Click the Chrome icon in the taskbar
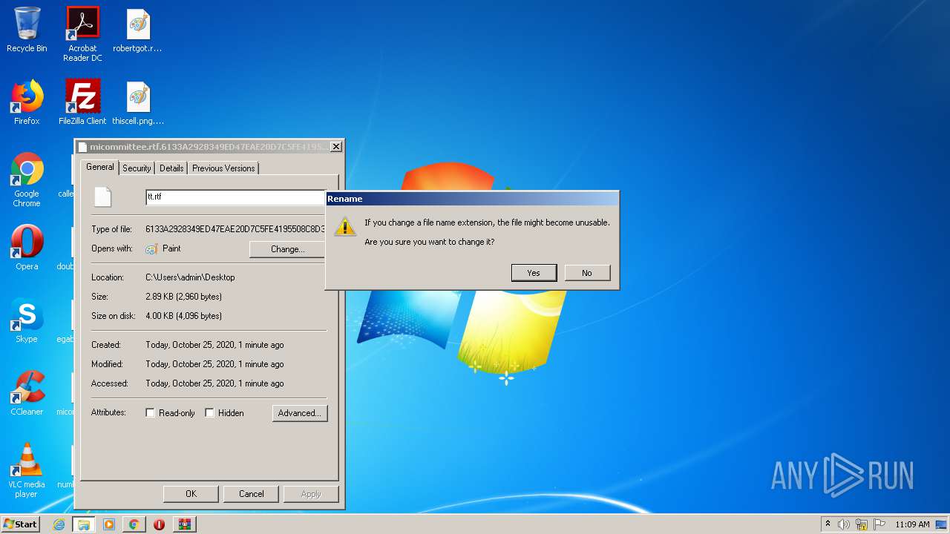Image resolution: width=950 pixels, height=534 pixels. coord(134,524)
